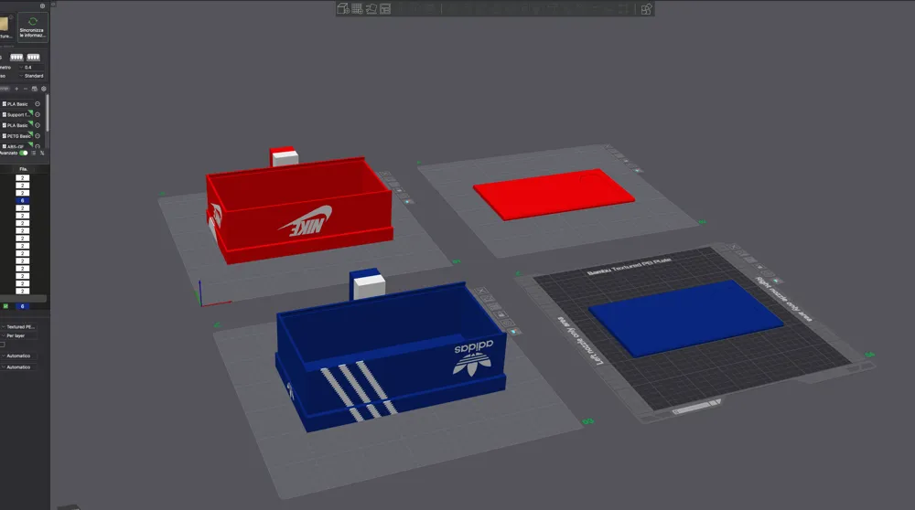Click the Sincronizza le informazioni button
Image resolution: width=915 pixels, height=510 pixels.
coord(33,27)
